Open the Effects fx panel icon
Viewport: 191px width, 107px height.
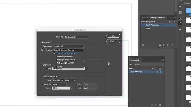180,29
